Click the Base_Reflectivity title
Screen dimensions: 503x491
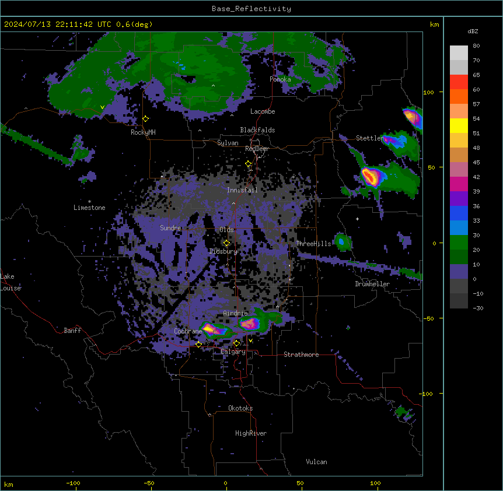click(x=252, y=9)
